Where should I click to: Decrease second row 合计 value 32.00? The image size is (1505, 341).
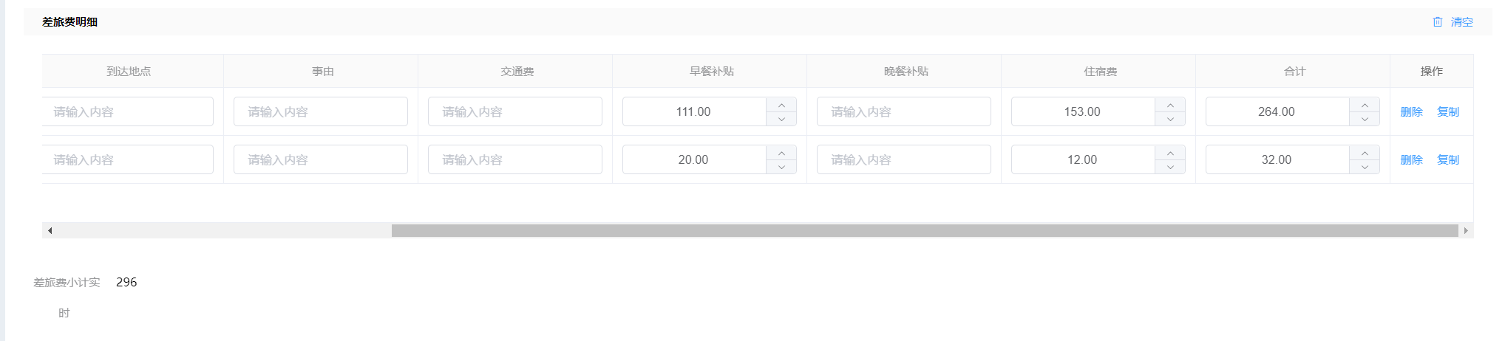pyautogui.click(x=1365, y=167)
